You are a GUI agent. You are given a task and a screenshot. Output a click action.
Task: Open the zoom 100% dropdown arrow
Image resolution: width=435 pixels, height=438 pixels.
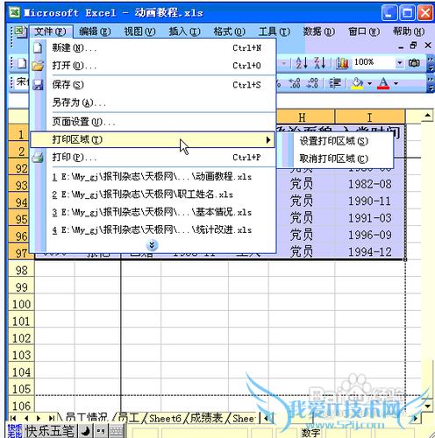click(x=400, y=63)
